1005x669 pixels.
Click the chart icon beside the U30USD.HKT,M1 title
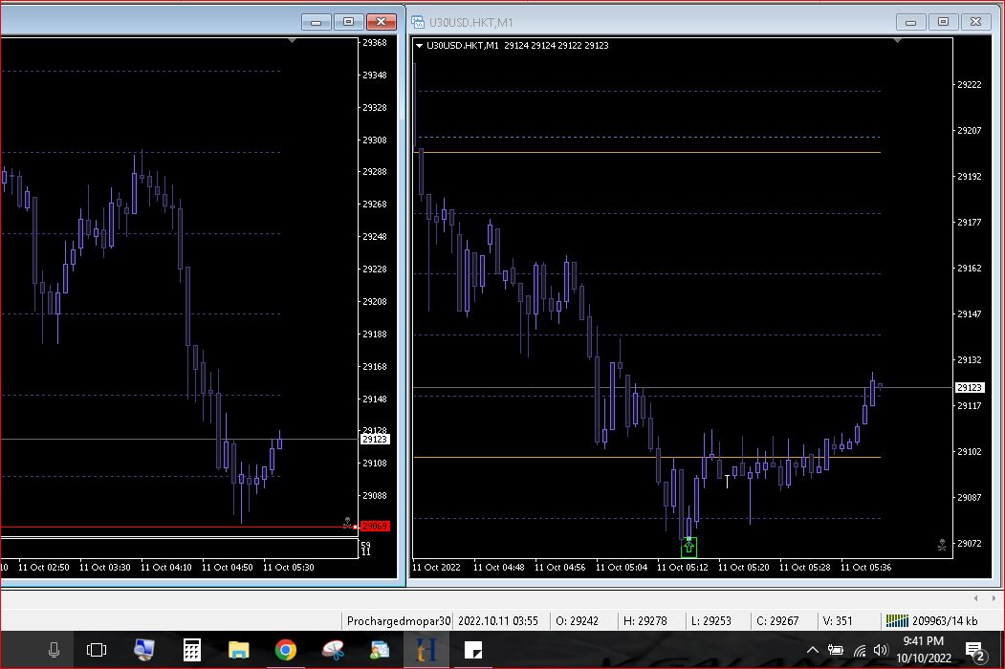pyautogui.click(x=417, y=21)
